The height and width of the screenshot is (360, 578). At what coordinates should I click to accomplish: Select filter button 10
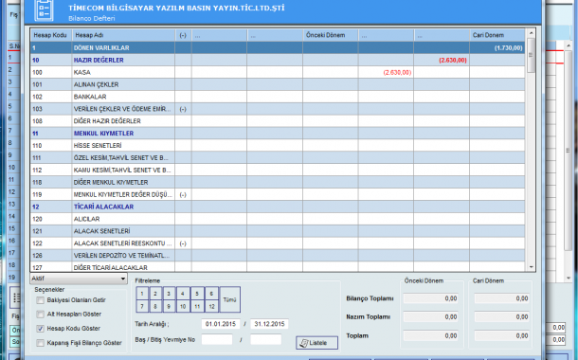[x=183, y=306]
